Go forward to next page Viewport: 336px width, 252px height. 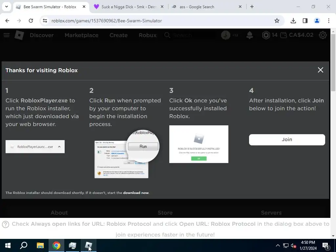[x=19, y=21]
